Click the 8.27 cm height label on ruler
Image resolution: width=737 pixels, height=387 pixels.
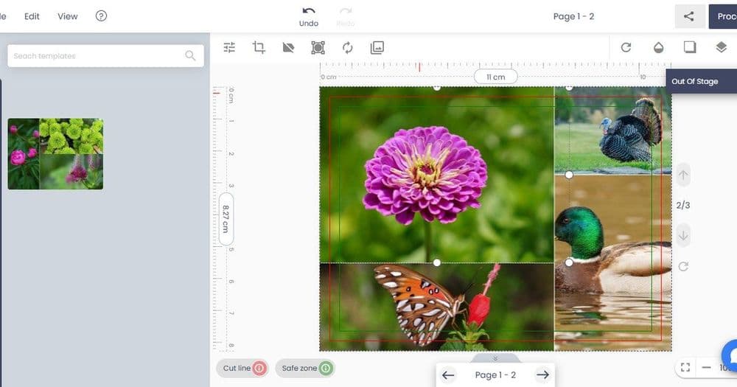tap(226, 219)
